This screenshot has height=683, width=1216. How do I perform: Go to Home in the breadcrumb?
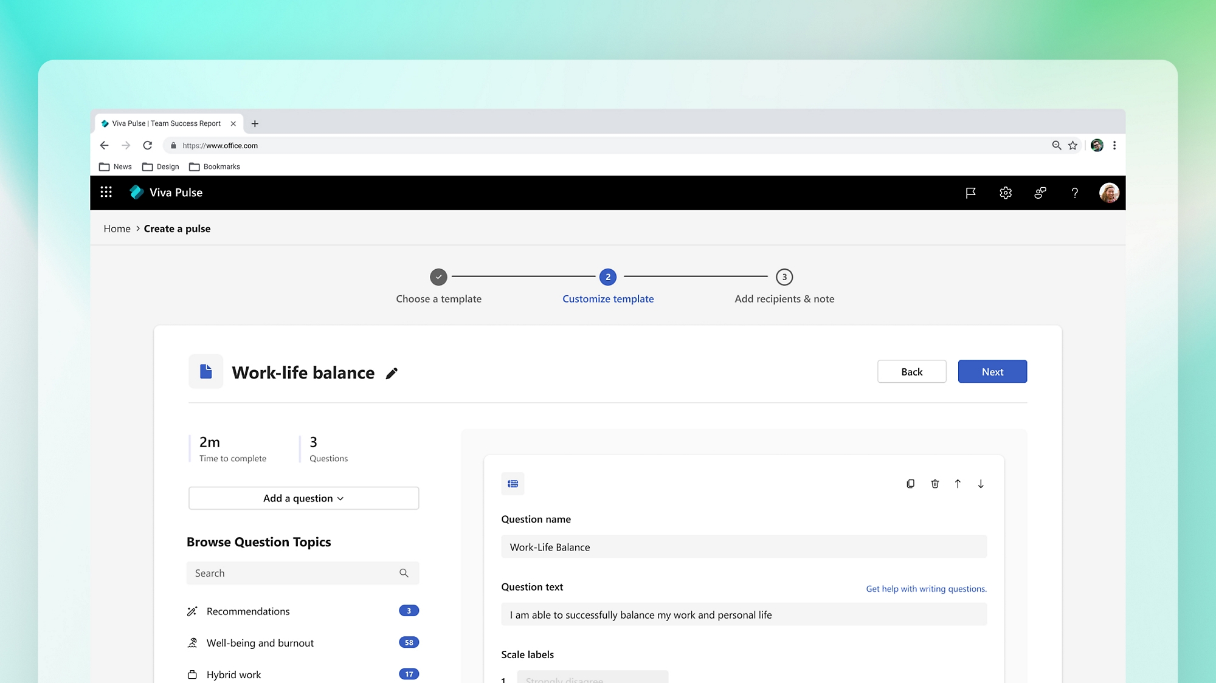[x=117, y=228]
